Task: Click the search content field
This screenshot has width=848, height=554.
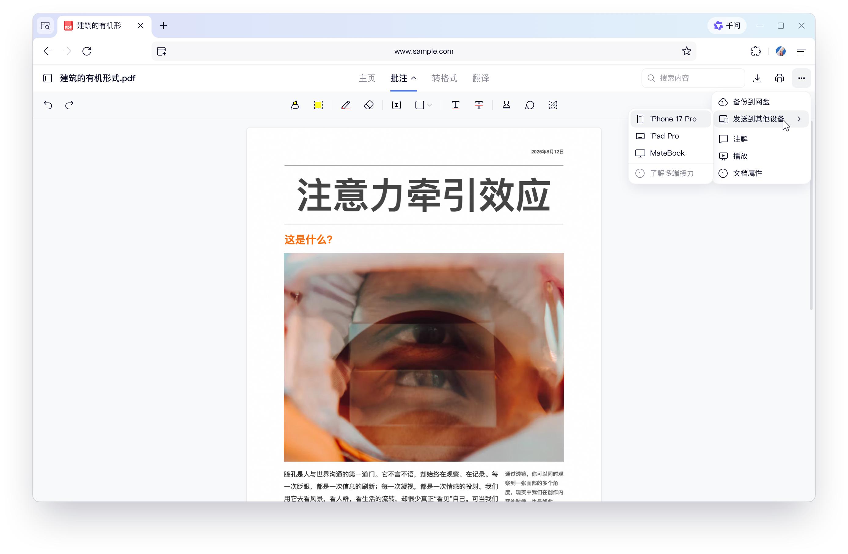Action: pyautogui.click(x=693, y=78)
